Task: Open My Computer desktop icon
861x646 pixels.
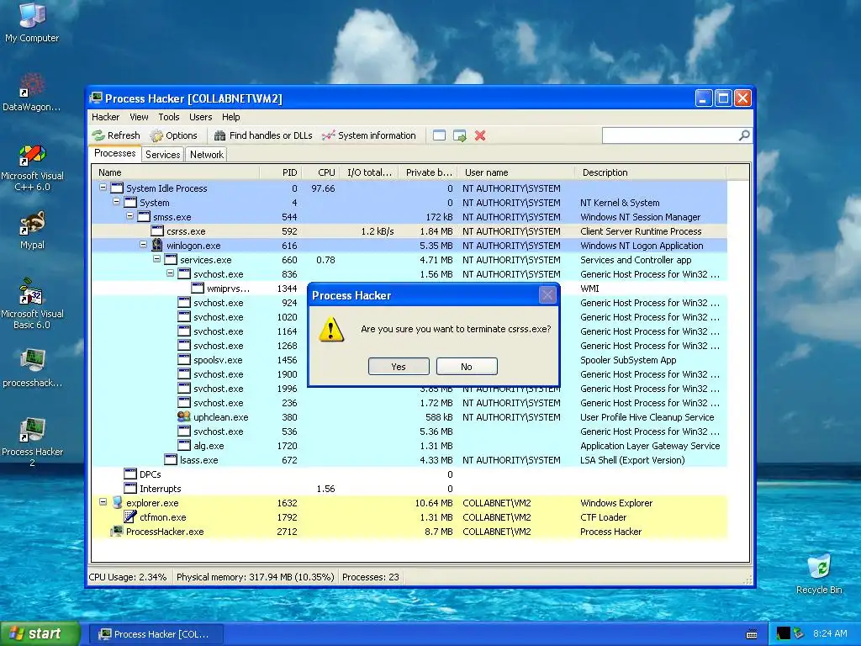Action: pyautogui.click(x=32, y=23)
